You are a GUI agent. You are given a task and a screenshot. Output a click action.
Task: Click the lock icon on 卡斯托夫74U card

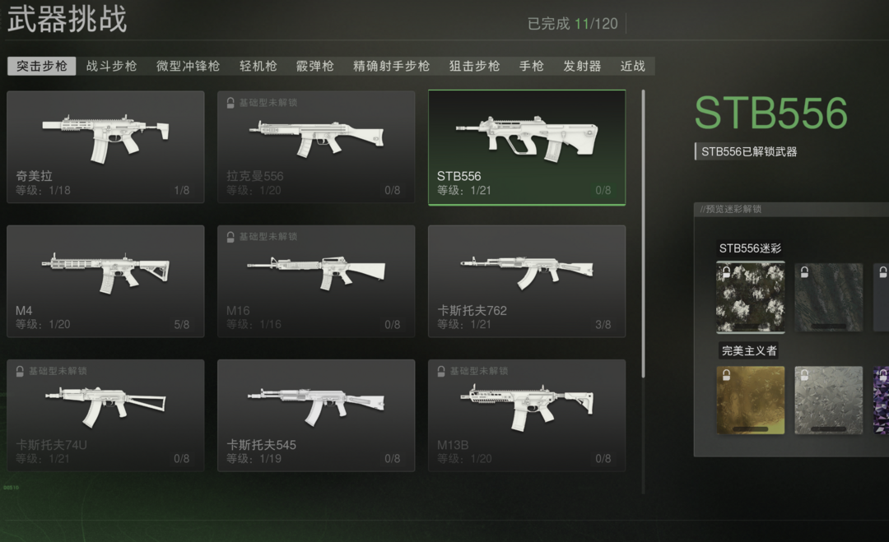tap(20, 371)
